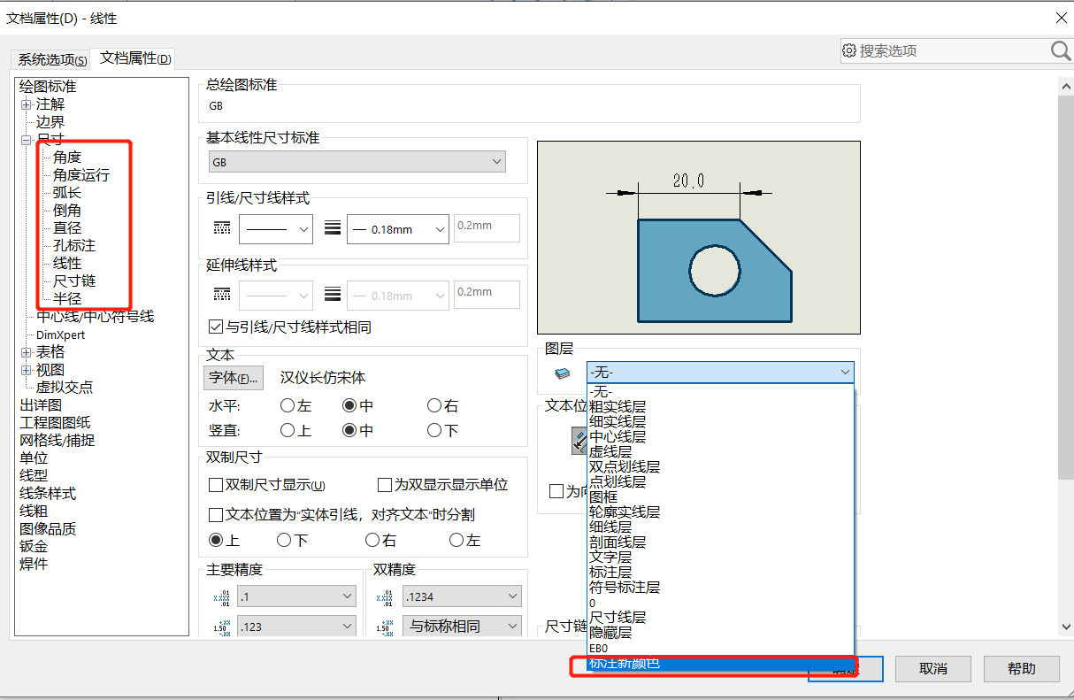
Task: Enable 双制尺寸显示 checkbox
Action: pos(215,485)
